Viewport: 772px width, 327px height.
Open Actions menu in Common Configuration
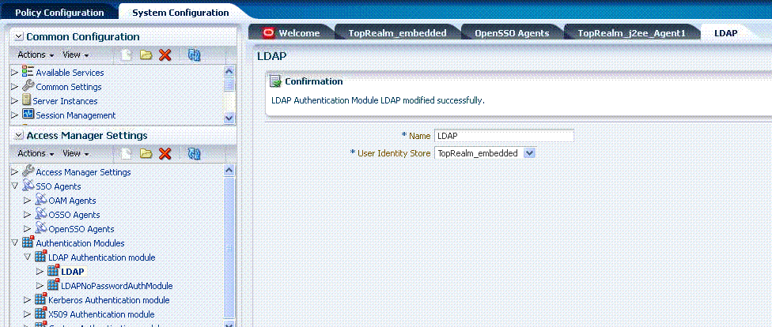click(36, 55)
